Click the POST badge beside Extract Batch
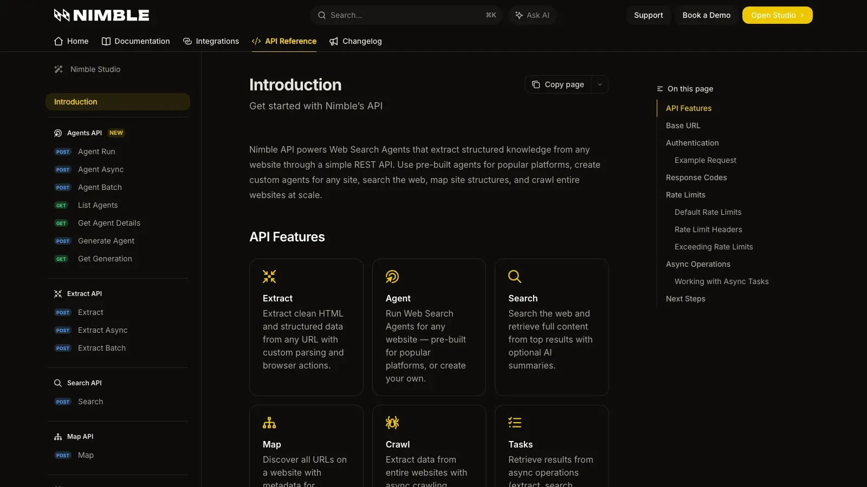The width and height of the screenshot is (867, 487). (63, 348)
